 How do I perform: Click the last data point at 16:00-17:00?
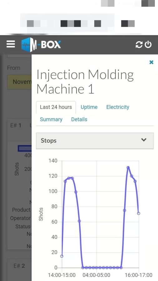click(x=138, y=213)
